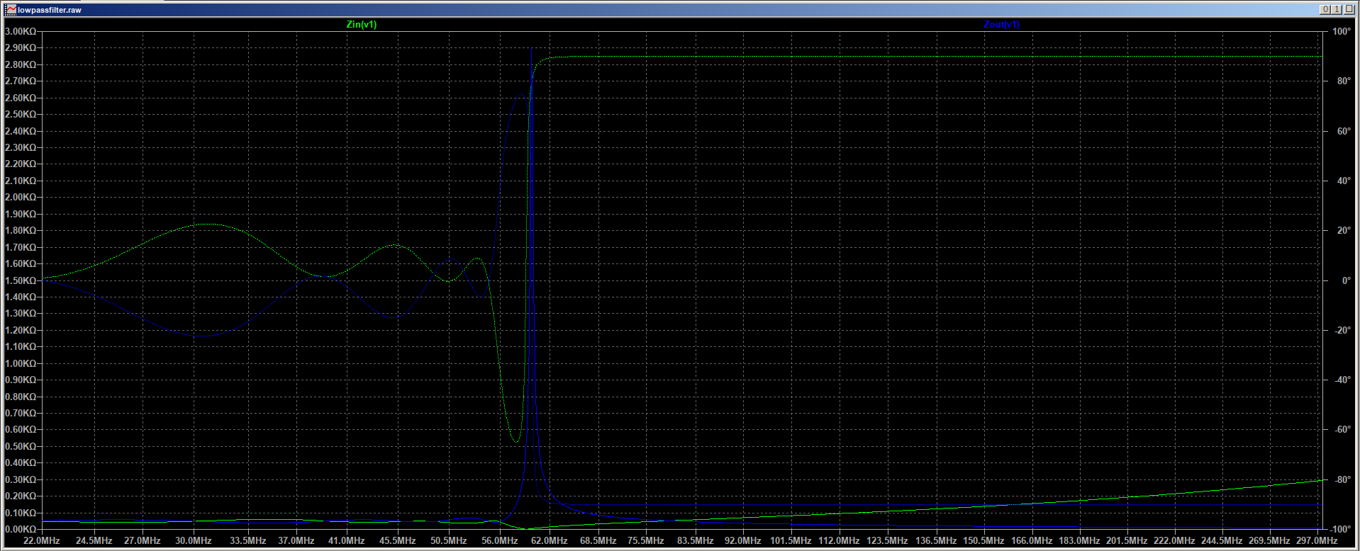Click the 1.00KΩ left axis label

coord(21,363)
